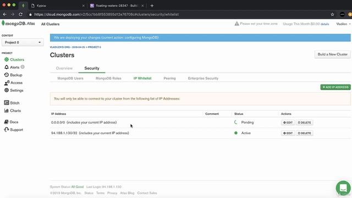The width and height of the screenshot is (352, 198).
Task: Edit the 0.0.0.0/0 whitelist entry
Action: [288, 123]
